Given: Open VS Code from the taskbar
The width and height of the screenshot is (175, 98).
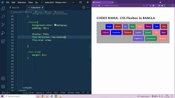Looking at the screenshot, I should click(51, 96).
